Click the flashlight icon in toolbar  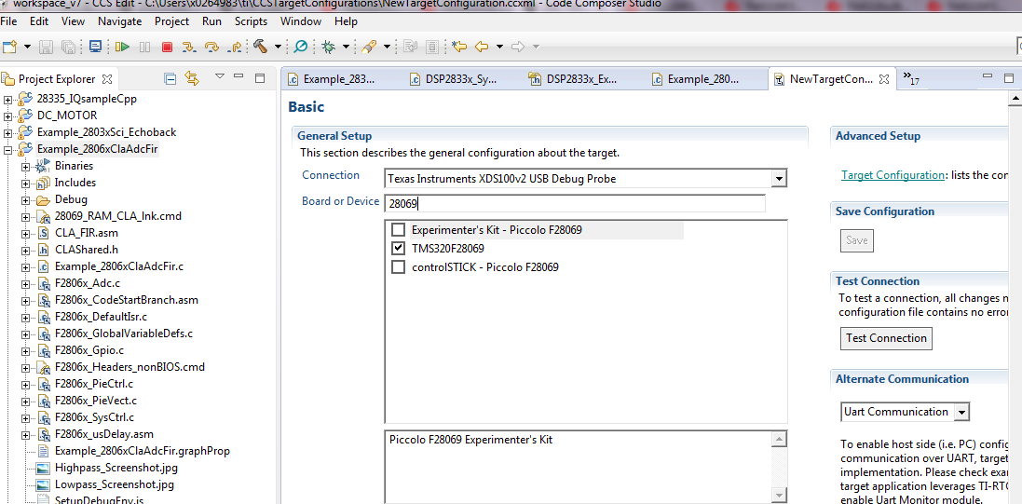(369, 47)
